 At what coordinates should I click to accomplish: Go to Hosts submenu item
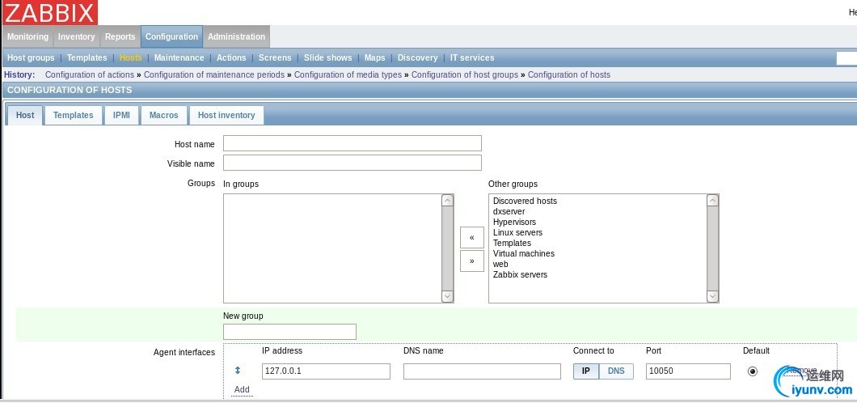click(131, 58)
